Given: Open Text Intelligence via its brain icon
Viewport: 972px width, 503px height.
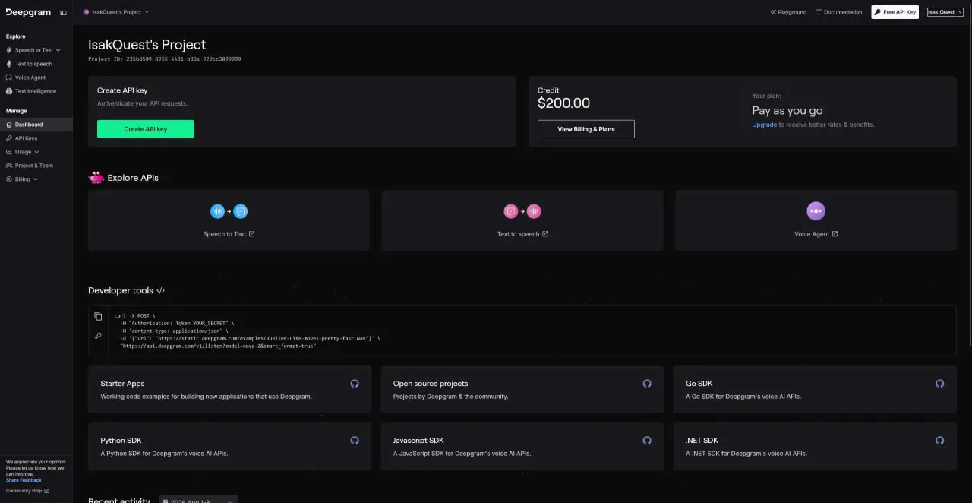Looking at the screenshot, I should (x=9, y=91).
